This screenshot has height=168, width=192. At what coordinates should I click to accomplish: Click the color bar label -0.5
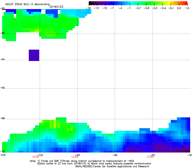click(155, 8)
